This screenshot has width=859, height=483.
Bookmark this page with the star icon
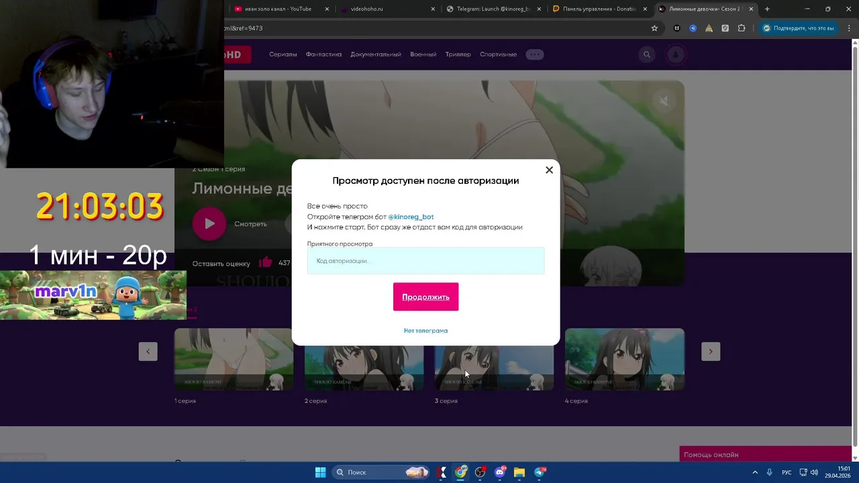pos(654,28)
